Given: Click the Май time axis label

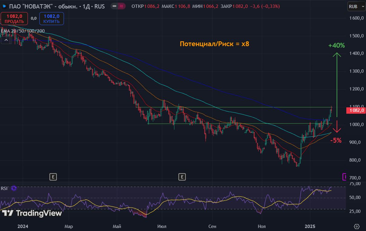Looking at the screenshot, I should (x=117, y=226).
